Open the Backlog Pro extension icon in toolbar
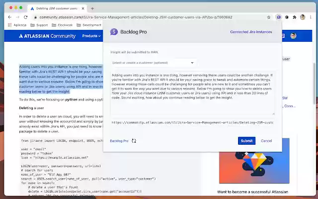Screen dimensions: 318x199 (279, 17)
